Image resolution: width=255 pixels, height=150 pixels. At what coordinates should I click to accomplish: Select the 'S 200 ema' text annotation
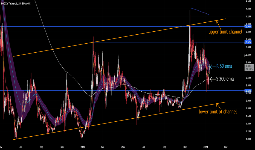tap(225, 79)
